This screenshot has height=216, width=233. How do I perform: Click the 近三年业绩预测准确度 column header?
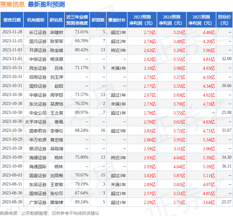click(x=77, y=20)
